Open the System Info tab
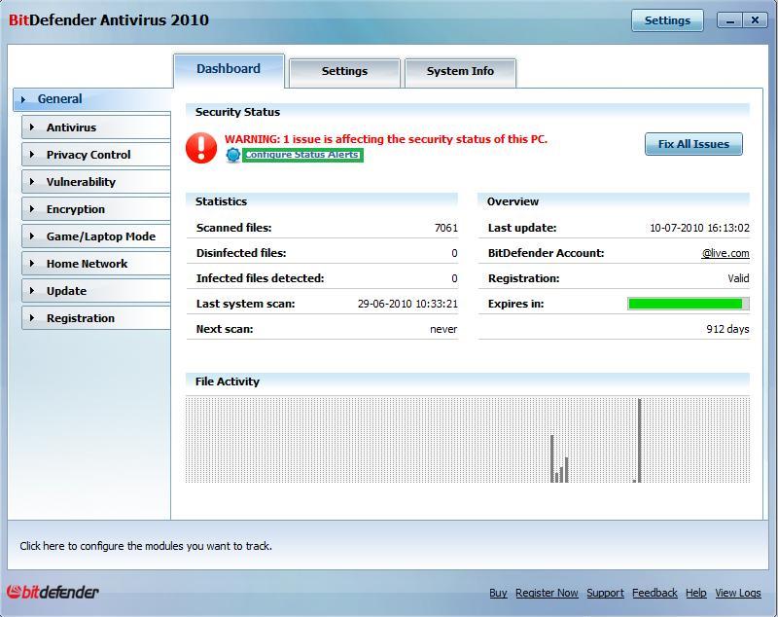This screenshot has height=617, width=778. tap(460, 72)
